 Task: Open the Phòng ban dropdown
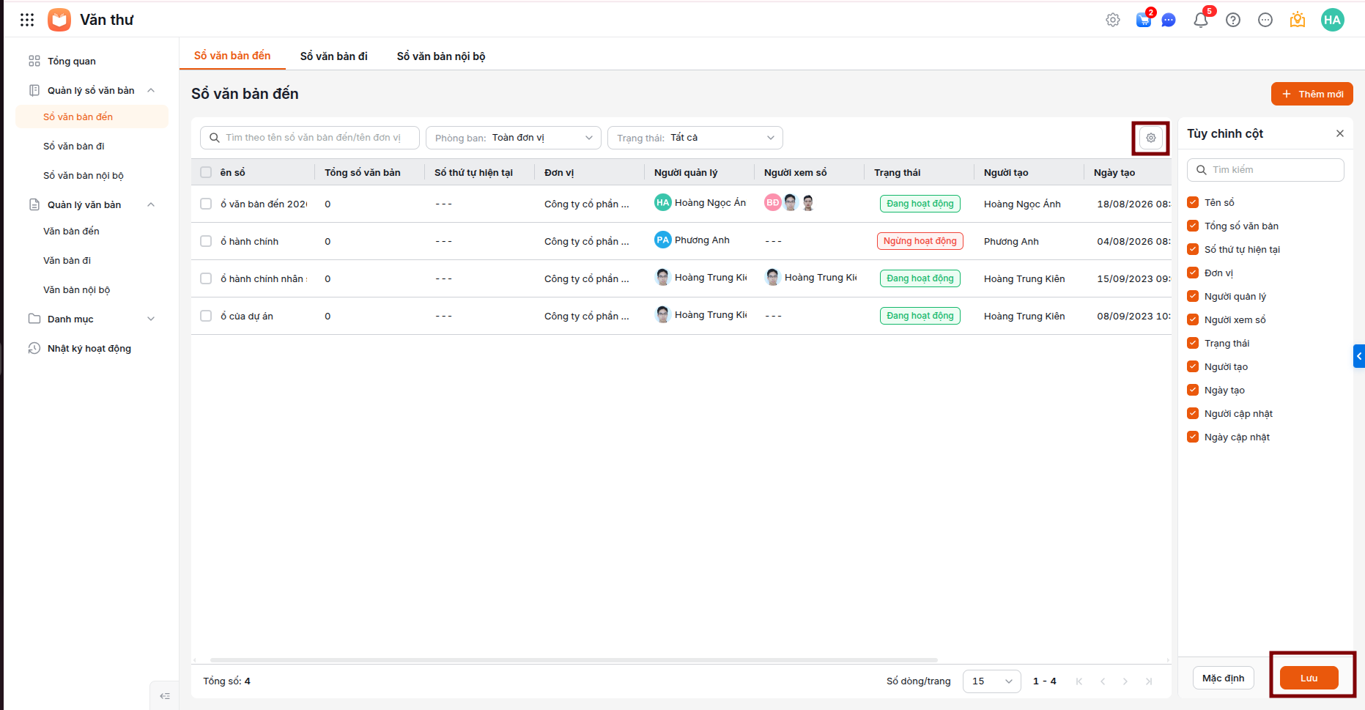tap(514, 138)
